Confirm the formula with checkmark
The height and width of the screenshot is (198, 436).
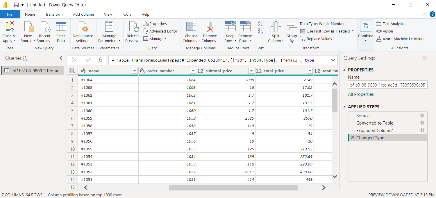tap(88, 60)
